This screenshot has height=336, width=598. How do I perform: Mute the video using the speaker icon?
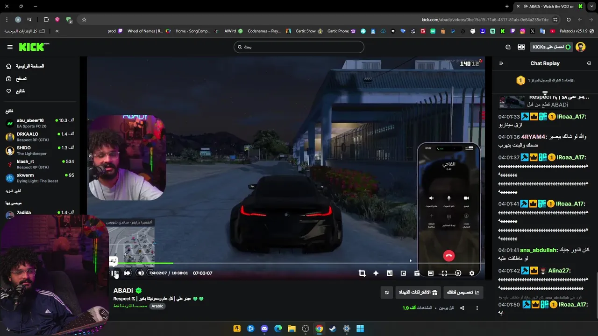pyautogui.click(x=141, y=273)
